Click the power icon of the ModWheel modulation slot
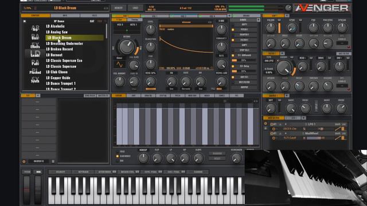Viewport: 367px width, 206px height. pyautogui.click(x=274, y=138)
